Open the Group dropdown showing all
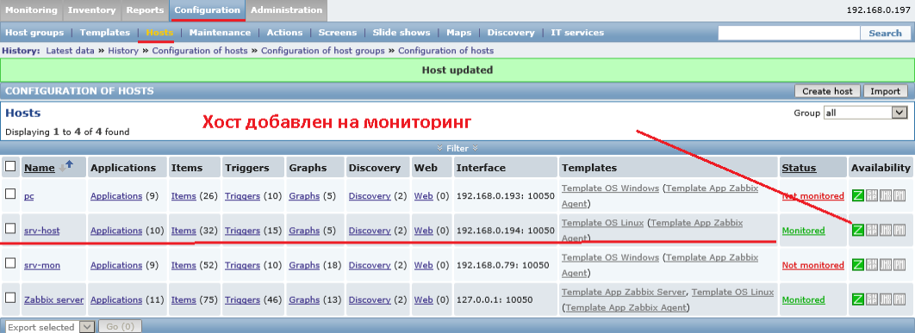Image resolution: width=915 pixels, height=333 pixels. tap(865, 113)
